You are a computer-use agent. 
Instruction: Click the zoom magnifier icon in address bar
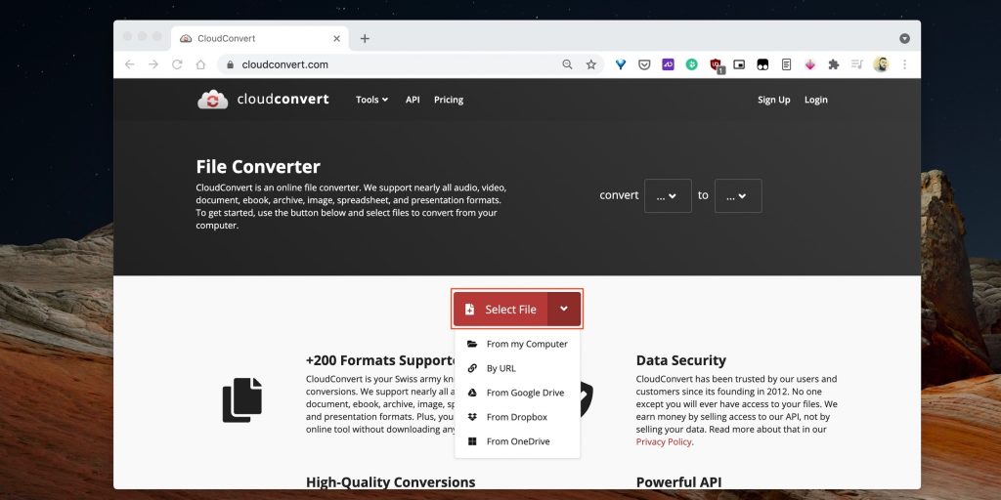[x=567, y=64]
